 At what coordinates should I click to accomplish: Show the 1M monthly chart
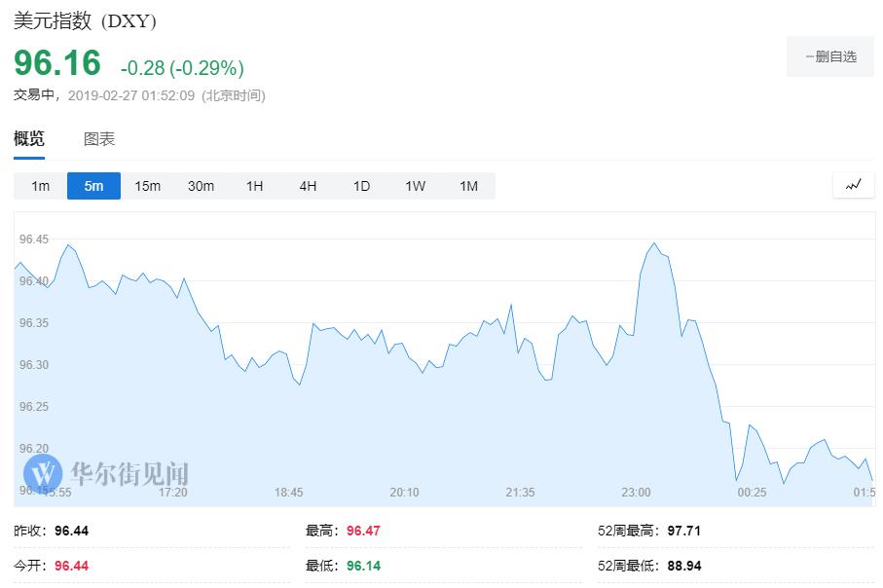pyautogui.click(x=468, y=186)
